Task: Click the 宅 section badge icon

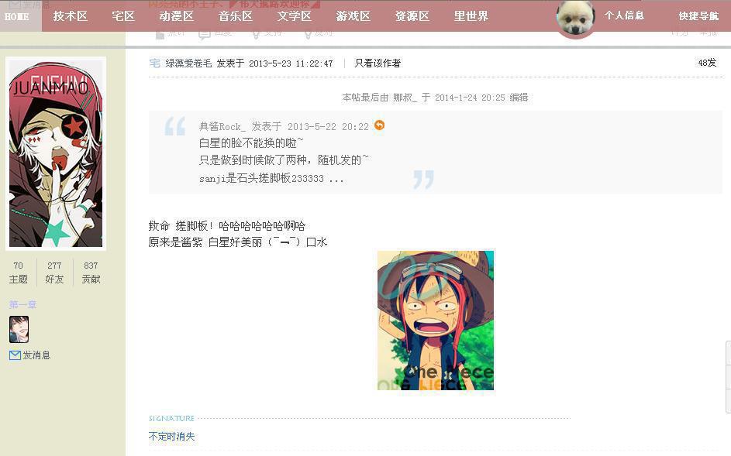Action: tap(155, 63)
